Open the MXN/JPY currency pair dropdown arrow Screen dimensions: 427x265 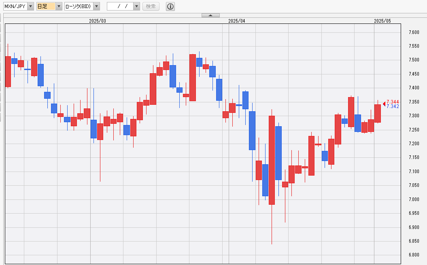click(x=30, y=6)
